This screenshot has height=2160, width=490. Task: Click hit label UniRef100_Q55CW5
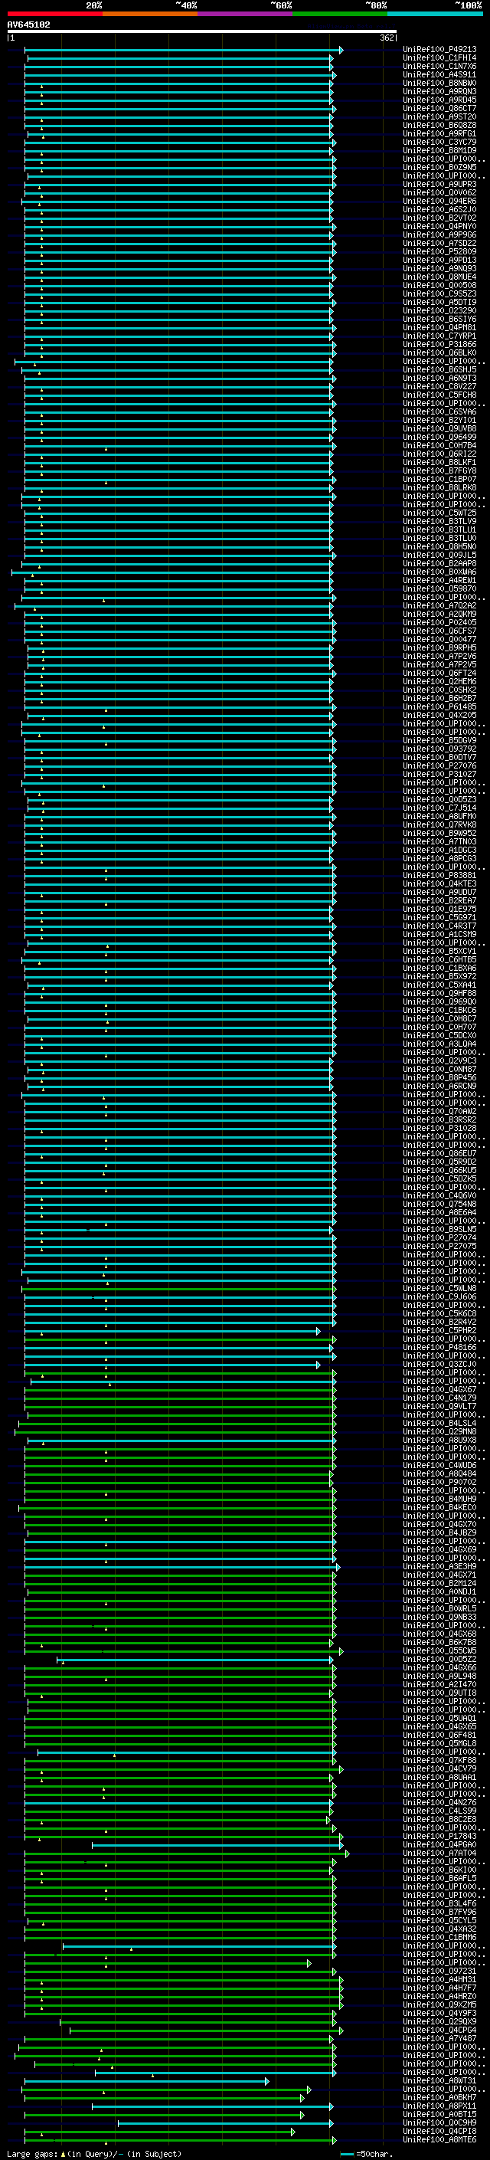[x=439, y=1650]
